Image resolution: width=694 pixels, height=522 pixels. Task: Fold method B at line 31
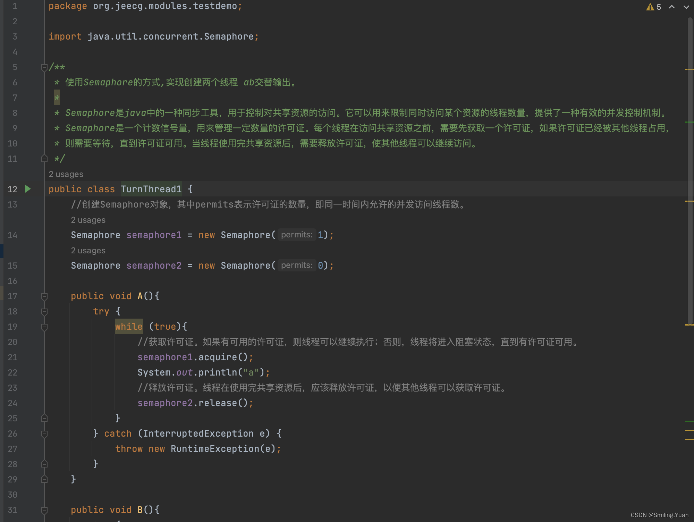click(44, 510)
